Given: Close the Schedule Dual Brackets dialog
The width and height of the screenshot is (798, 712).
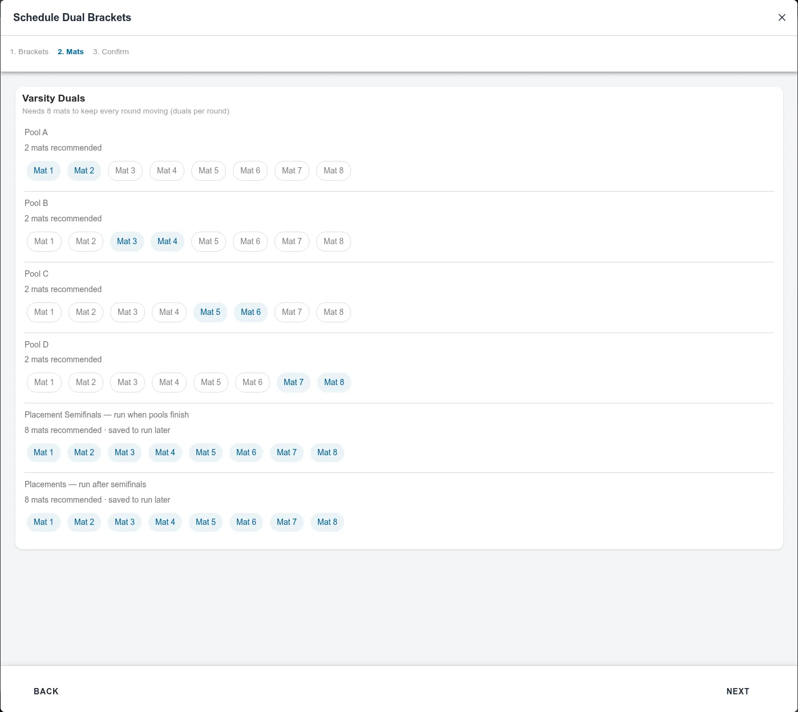Looking at the screenshot, I should tap(782, 18).
